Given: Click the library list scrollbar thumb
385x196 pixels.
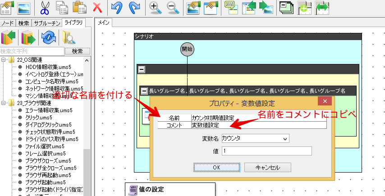Looking at the screenshot, I should 87,172.
